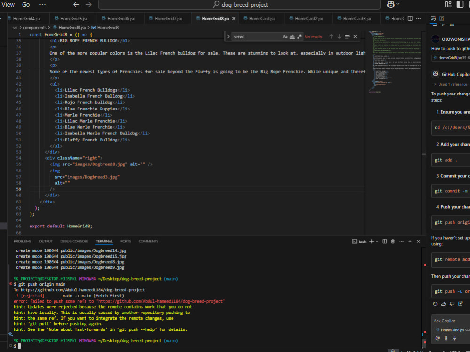
Task: Switch to the HomeGrid5.jsx tab
Action: (74, 19)
